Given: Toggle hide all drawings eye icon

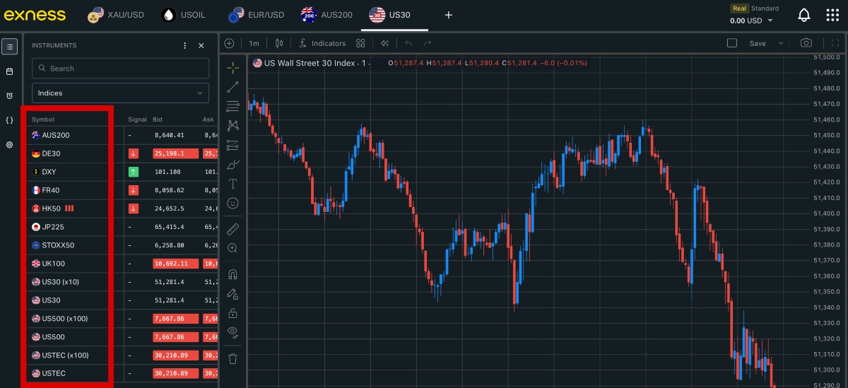Looking at the screenshot, I should click(x=232, y=331).
